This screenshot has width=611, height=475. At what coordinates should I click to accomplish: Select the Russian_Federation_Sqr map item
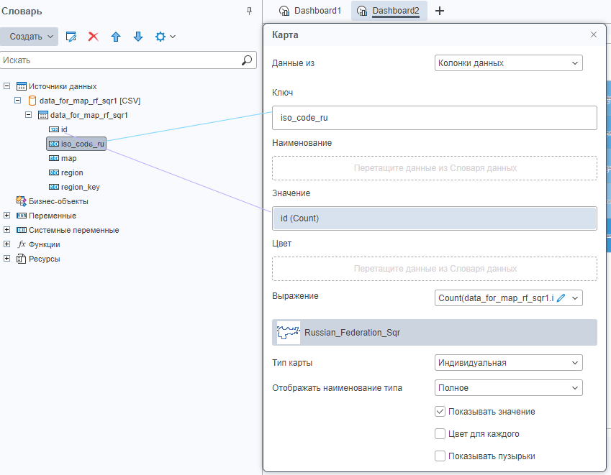(x=434, y=333)
